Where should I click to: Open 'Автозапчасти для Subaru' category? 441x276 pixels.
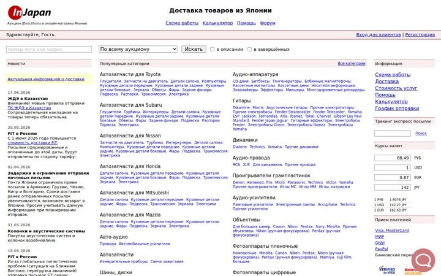tap(131, 105)
